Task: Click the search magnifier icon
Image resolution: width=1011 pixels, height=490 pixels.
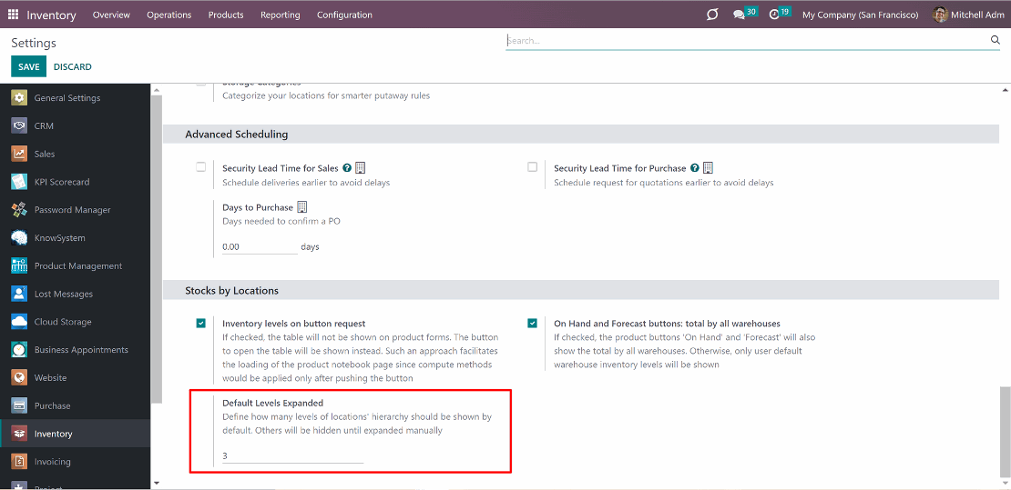Action: pos(995,41)
